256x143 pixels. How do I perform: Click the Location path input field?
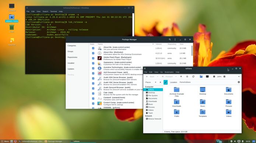(208, 82)
